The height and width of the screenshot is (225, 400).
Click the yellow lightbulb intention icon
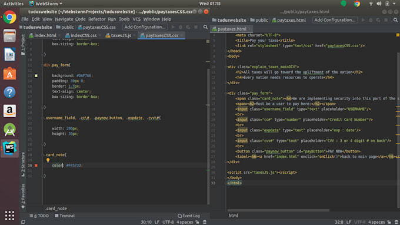click(48, 160)
